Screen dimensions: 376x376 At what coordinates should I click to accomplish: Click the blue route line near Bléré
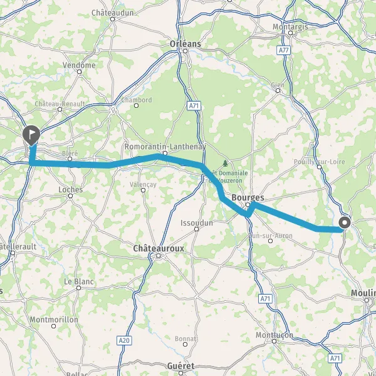pyautogui.click(x=70, y=164)
